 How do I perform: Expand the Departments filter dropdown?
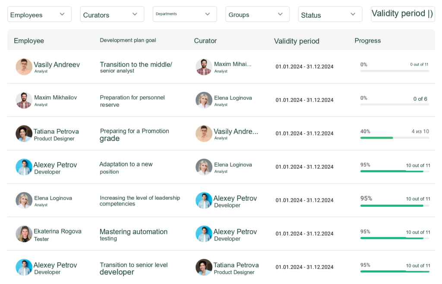point(185,14)
